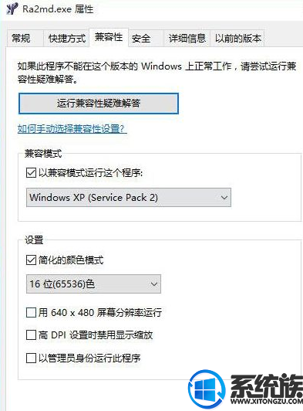Open the 快捷方式 tab
This screenshot has width=303, height=411.
pyautogui.click(x=67, y=39)
